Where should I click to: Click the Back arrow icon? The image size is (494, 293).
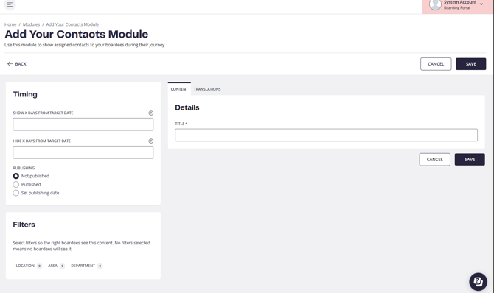pos(10,64)
